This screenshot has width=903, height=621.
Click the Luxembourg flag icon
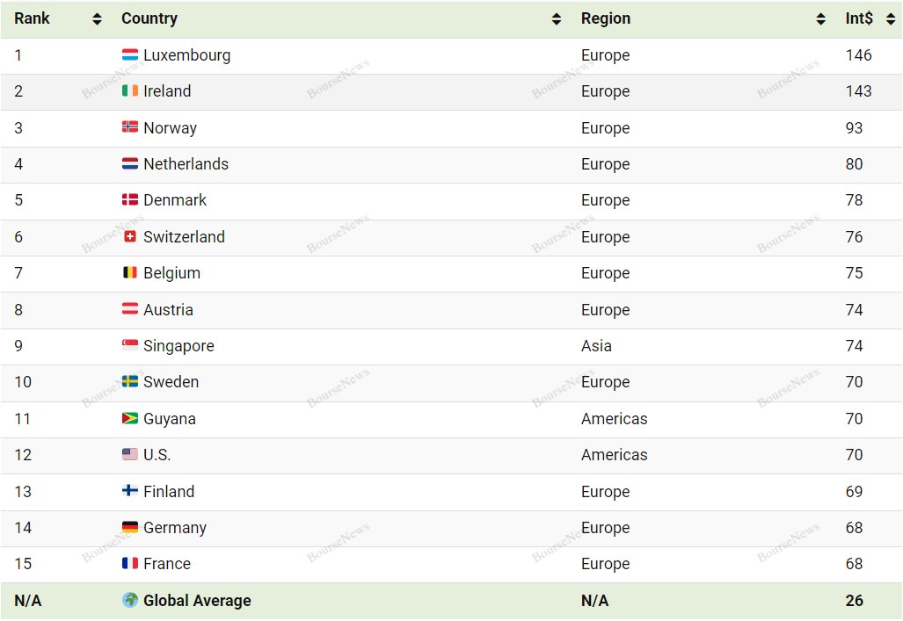point(130,54)
